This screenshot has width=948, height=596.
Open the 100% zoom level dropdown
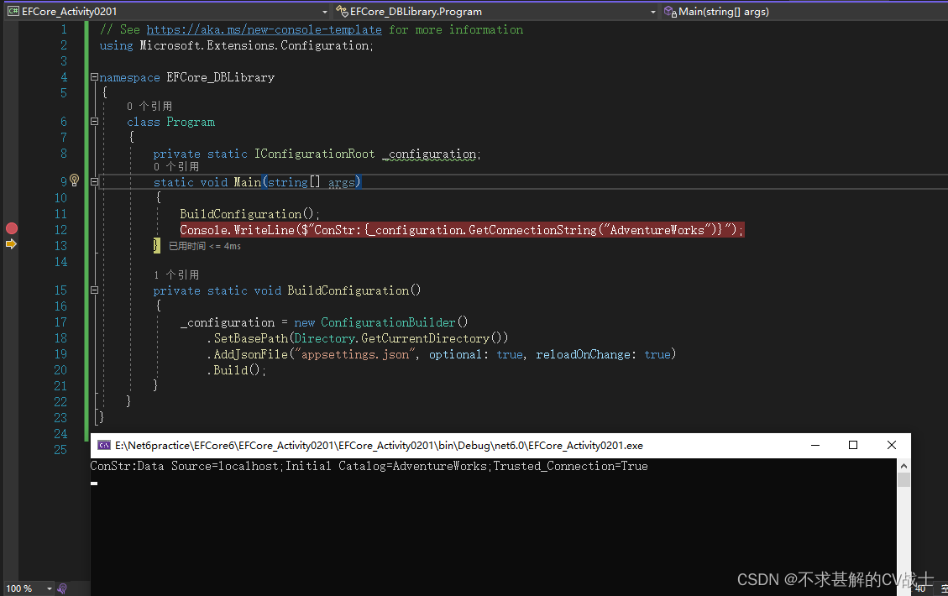[48, 588]
